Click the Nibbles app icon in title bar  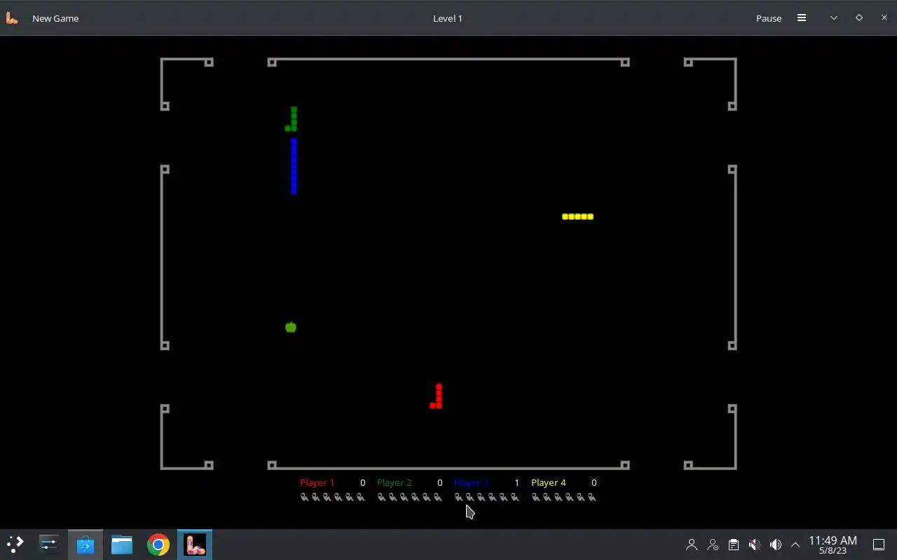point(12,18)
